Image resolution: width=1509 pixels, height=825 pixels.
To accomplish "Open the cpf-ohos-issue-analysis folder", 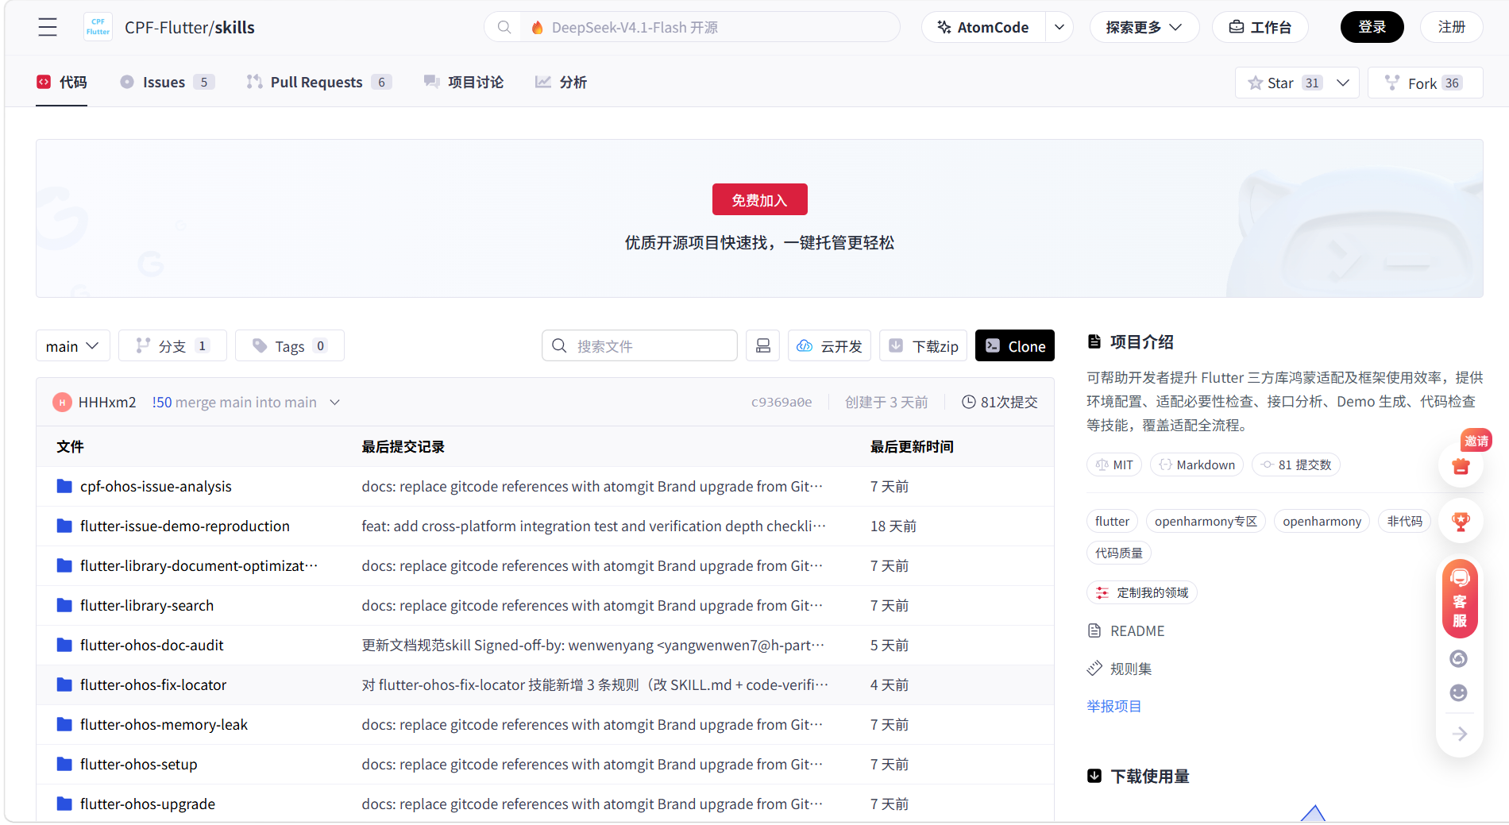I will pos(156,486).
